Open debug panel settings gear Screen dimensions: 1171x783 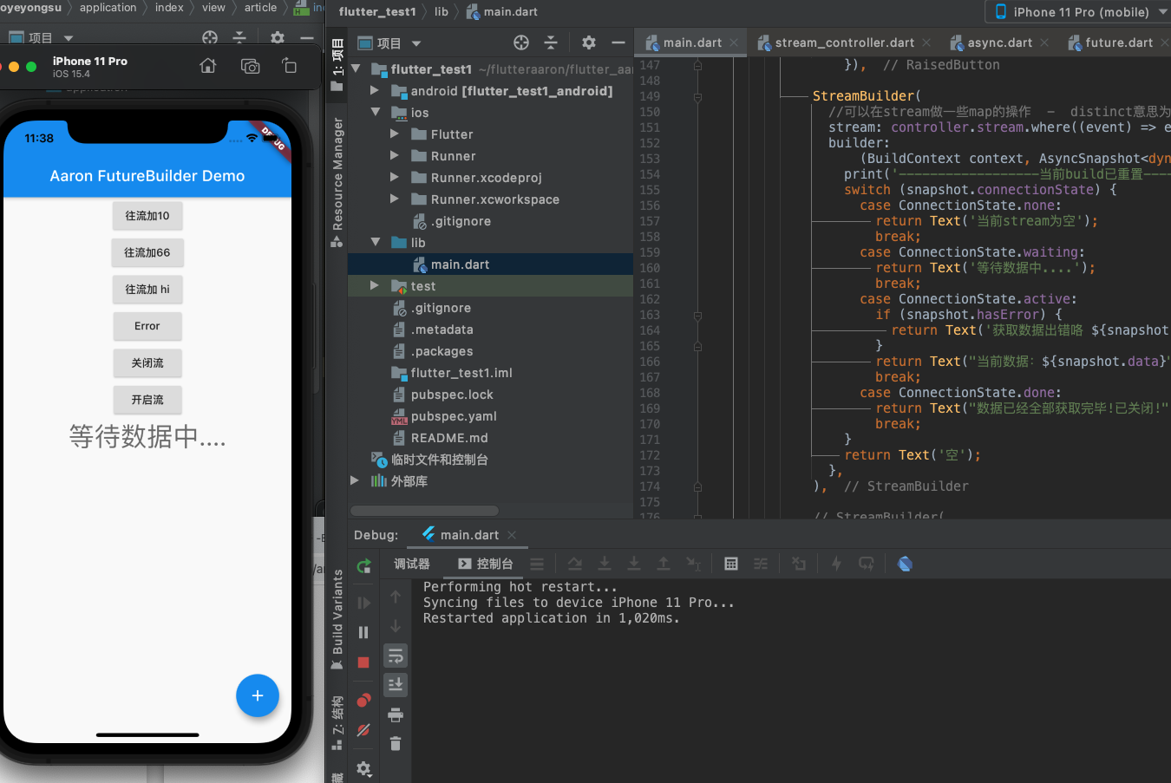(x=363, y=768)
